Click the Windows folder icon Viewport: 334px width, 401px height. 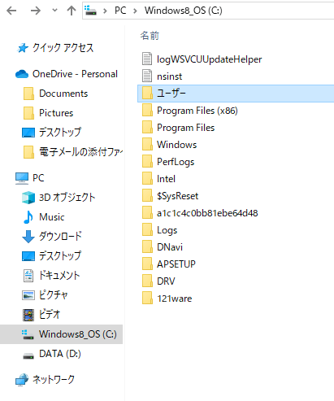click(x=147, y=144)
